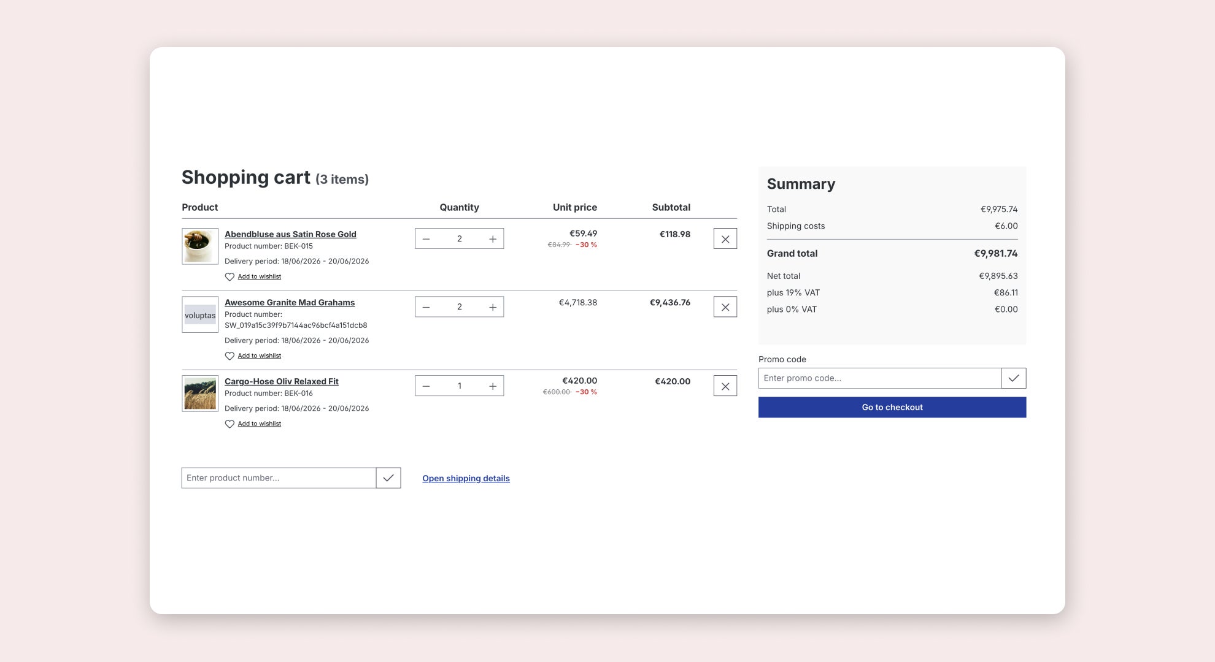This screenshot has height=662, width=1215.
Task: Open Awesome Granite Mad Grahams product page
Action: 290,302
